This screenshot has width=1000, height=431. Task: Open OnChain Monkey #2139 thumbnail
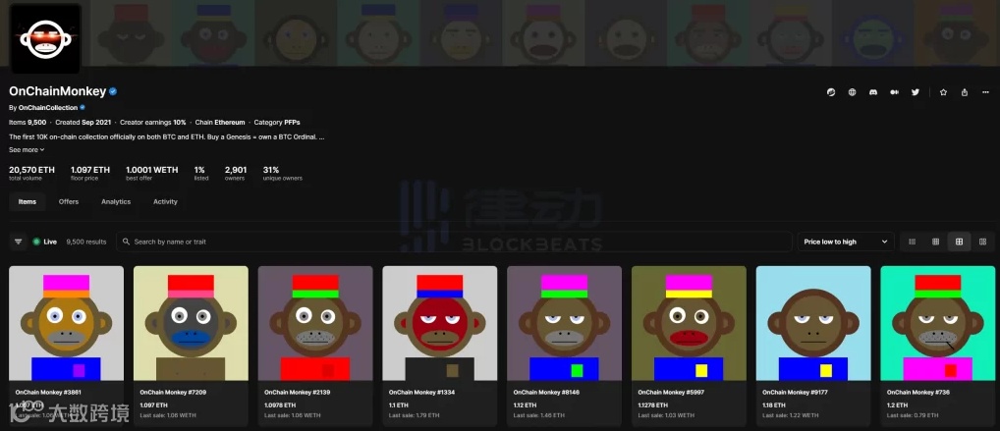(315, 323)
